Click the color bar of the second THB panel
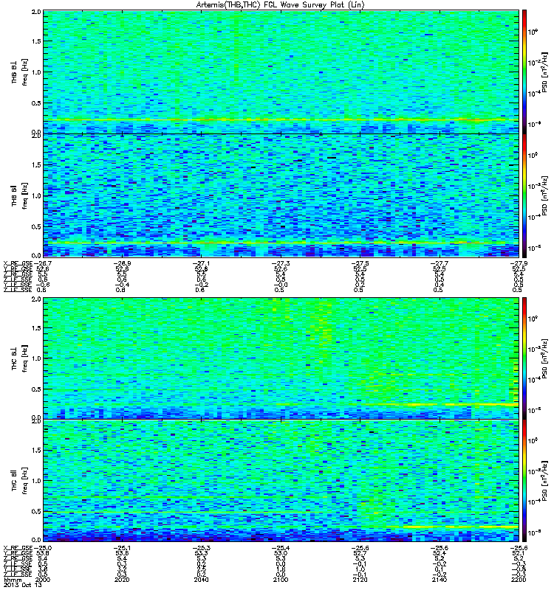Viewport: 554px width, 590px height. point(524,195)
